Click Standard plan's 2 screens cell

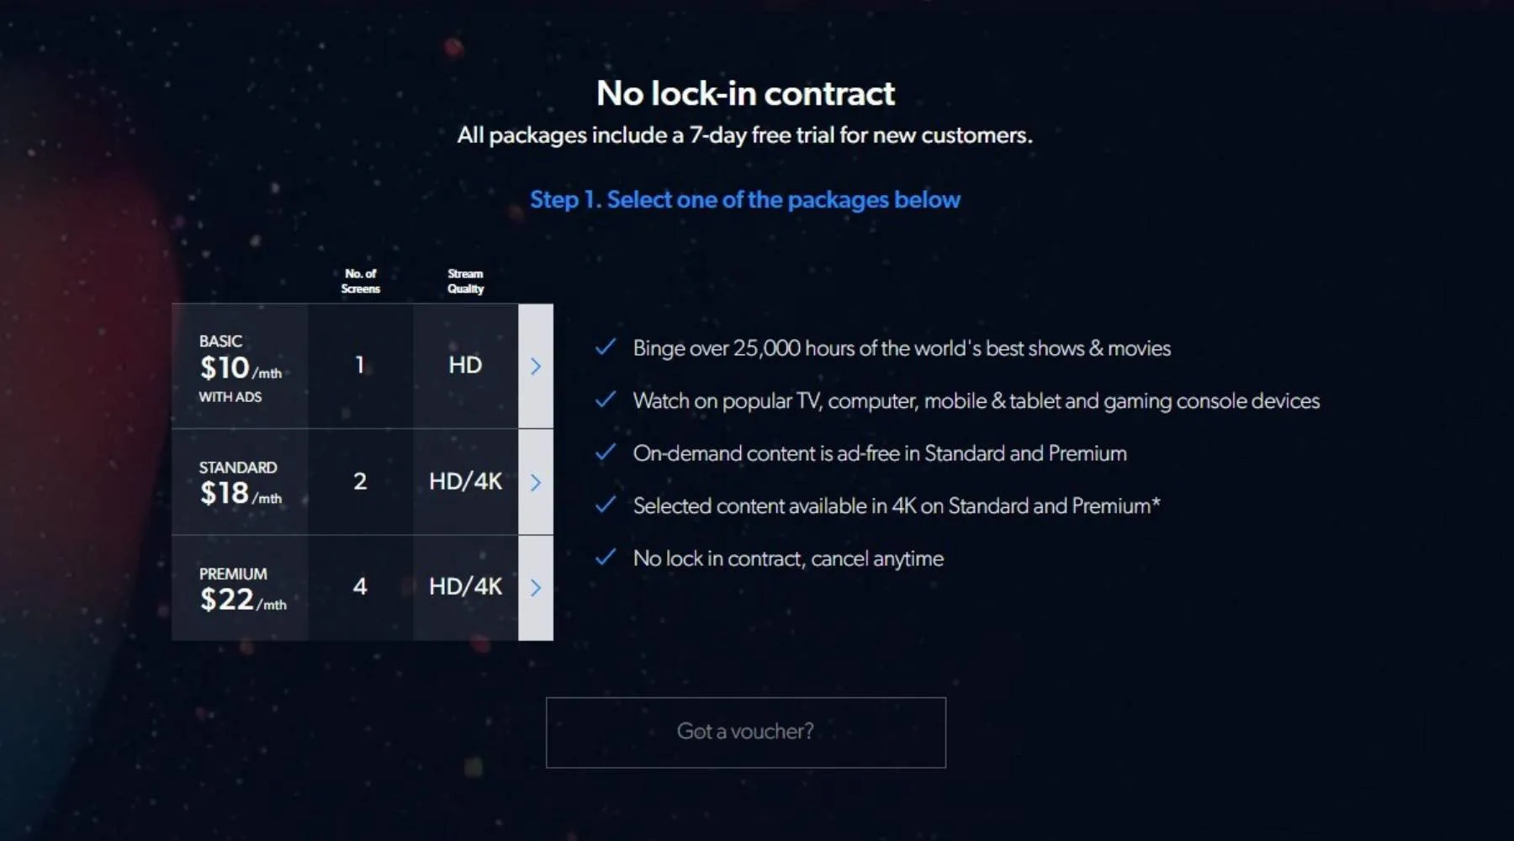[360, 481]
